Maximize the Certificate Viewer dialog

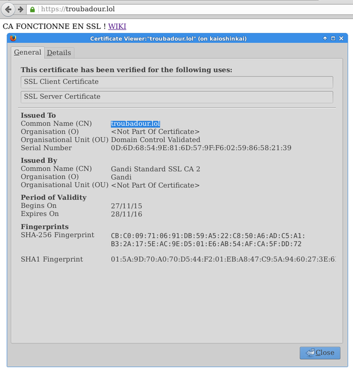(334, 38)
